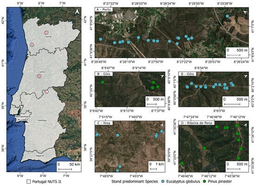
Task: Click the 'Algarve' region label
Action: click(x=40, y=155)
